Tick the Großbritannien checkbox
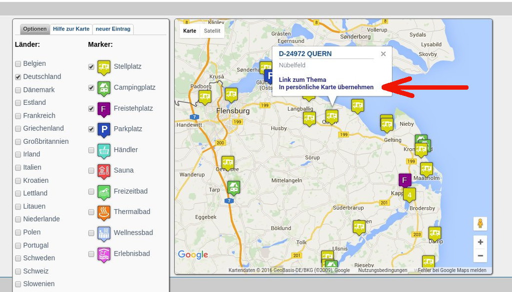Screen dimensions: 512x292 (18, 142)
